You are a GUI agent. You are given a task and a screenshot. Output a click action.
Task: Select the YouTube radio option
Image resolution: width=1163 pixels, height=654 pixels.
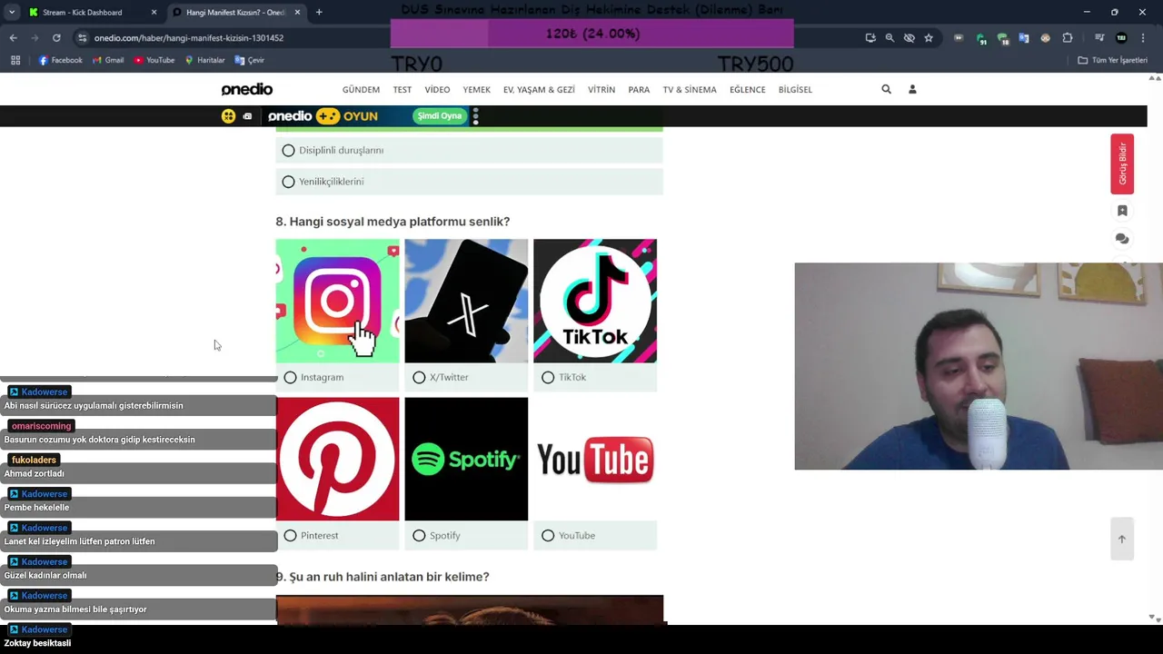548,536
